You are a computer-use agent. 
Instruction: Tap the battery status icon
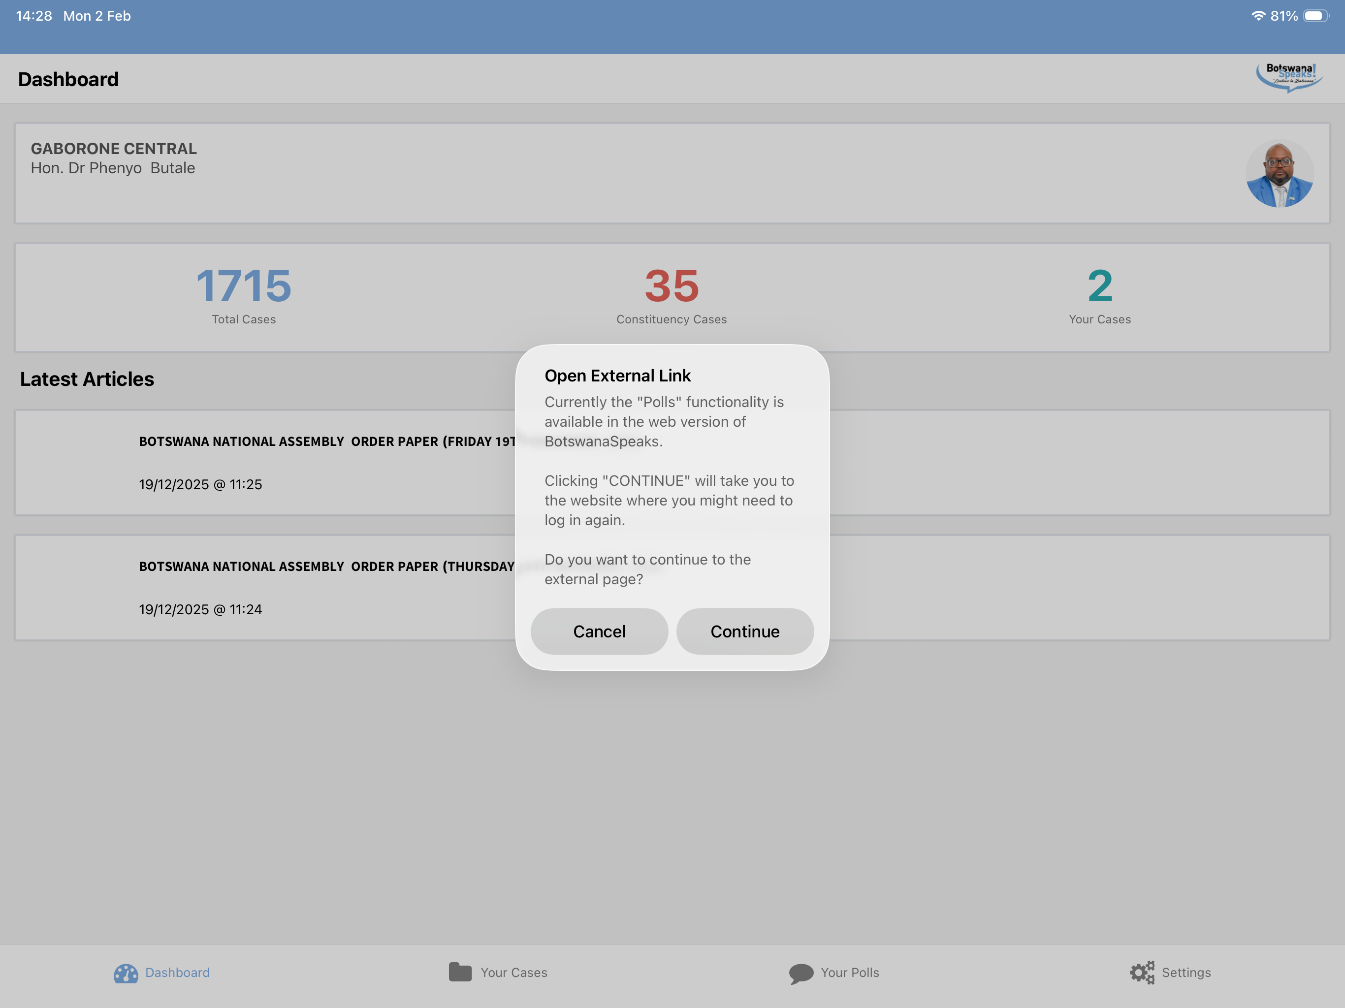[1316, 16]
